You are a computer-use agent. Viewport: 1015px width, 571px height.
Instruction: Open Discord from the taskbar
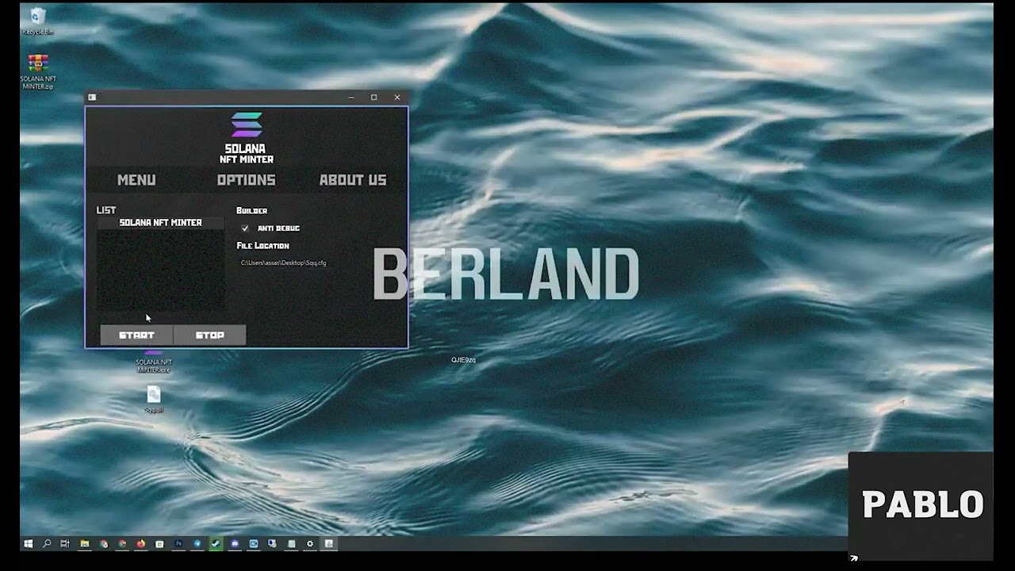click(x=235, y=544)
